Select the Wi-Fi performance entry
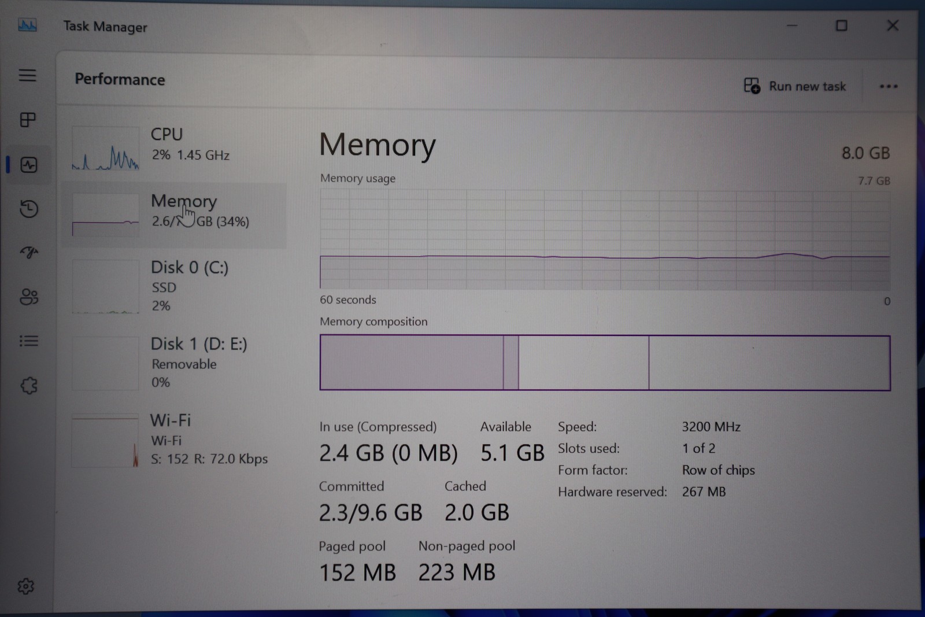This screenshot has height=617, width=925. (x=173, y=439)
